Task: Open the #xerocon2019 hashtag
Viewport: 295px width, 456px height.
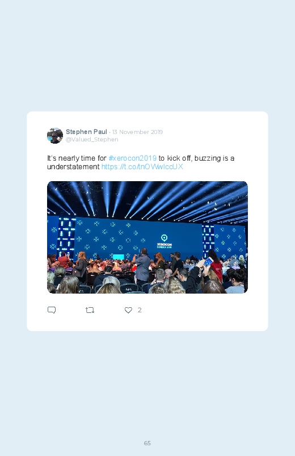Action: tap(132, 158)
